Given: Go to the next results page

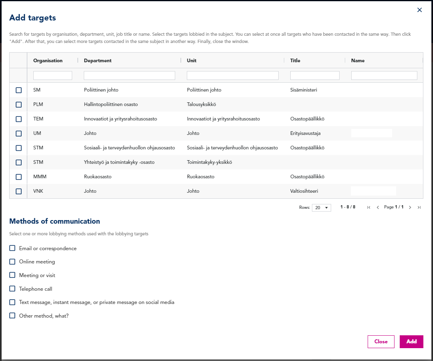Looking at the screenshot, I should coord(410,208).
